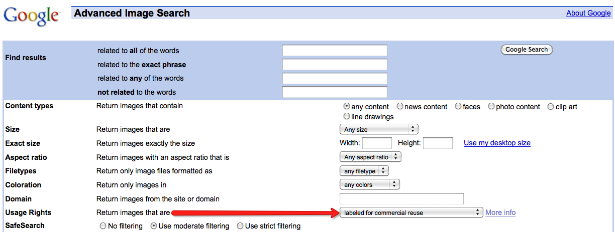Focus the 'exact phrase' input box
Image resolution: width=615 pixels, height=232 pixels.
[335, 65]
